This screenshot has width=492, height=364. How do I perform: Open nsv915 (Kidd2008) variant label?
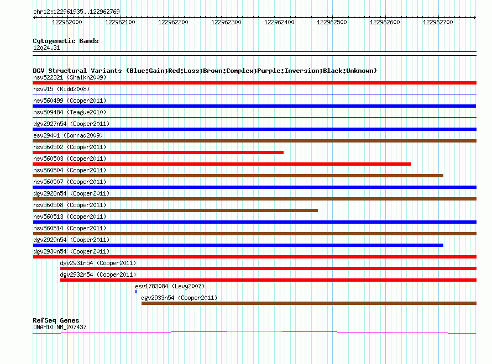[61, 89]
